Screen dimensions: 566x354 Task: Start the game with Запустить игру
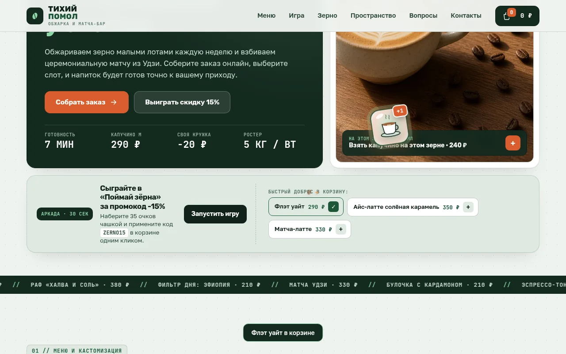[x=215, y=214]
